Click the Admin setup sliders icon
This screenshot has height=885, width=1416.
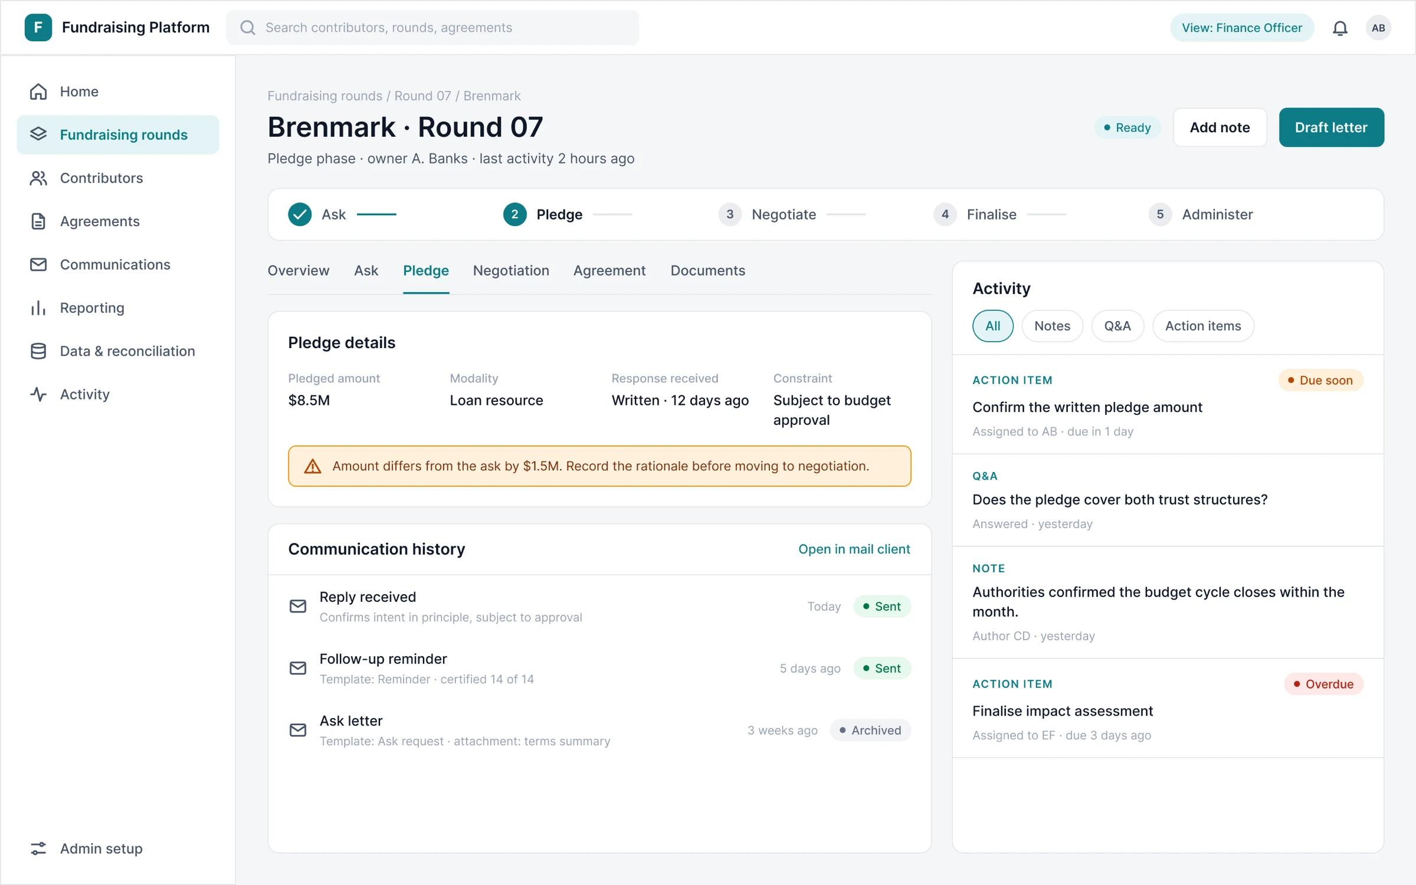pyautogui.click(x=38, y=848)
